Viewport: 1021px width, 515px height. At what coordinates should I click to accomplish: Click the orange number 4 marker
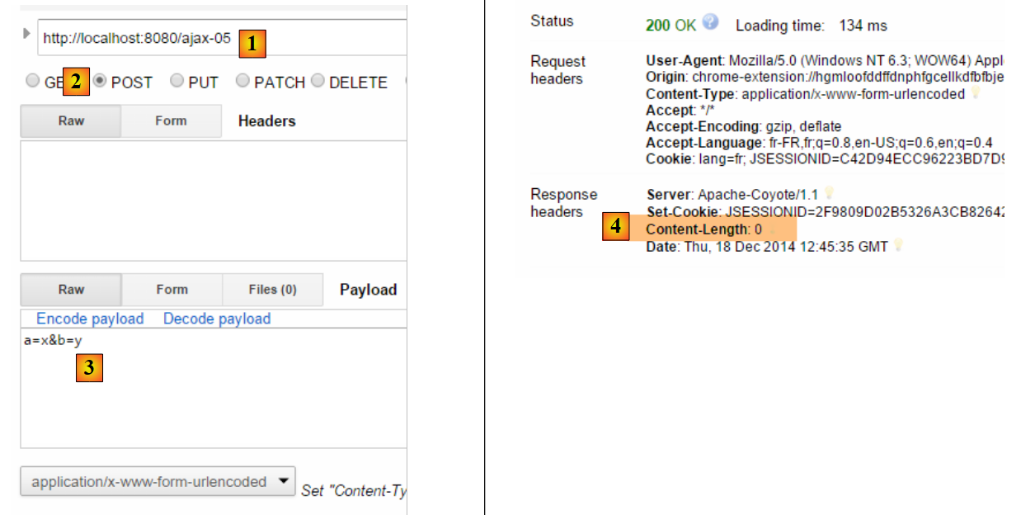point(615,225)
